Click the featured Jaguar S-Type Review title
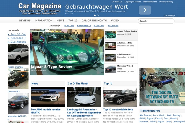Viewport: 185px width, 123px height. click(51, 67)
